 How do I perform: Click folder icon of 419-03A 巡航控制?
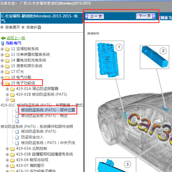[x=12, y=149]
